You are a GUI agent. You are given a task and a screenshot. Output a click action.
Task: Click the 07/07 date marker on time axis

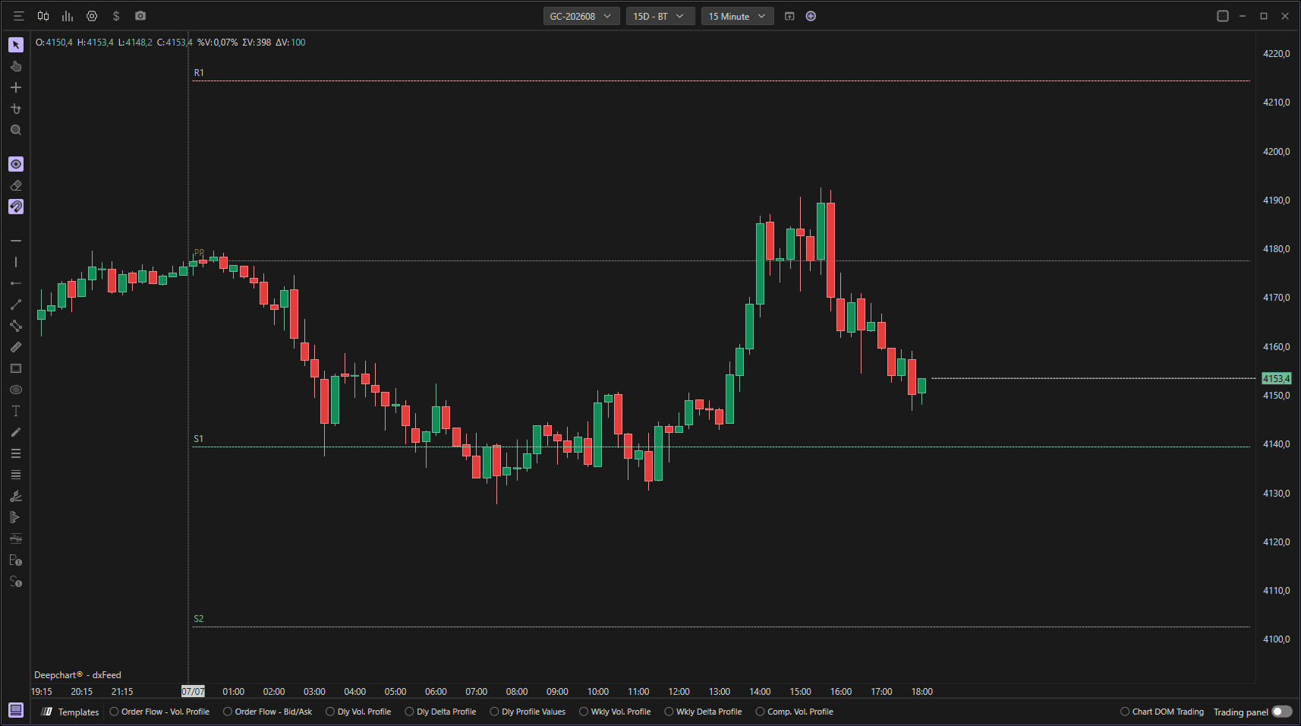pyautogui.click(x=193, y=691)
